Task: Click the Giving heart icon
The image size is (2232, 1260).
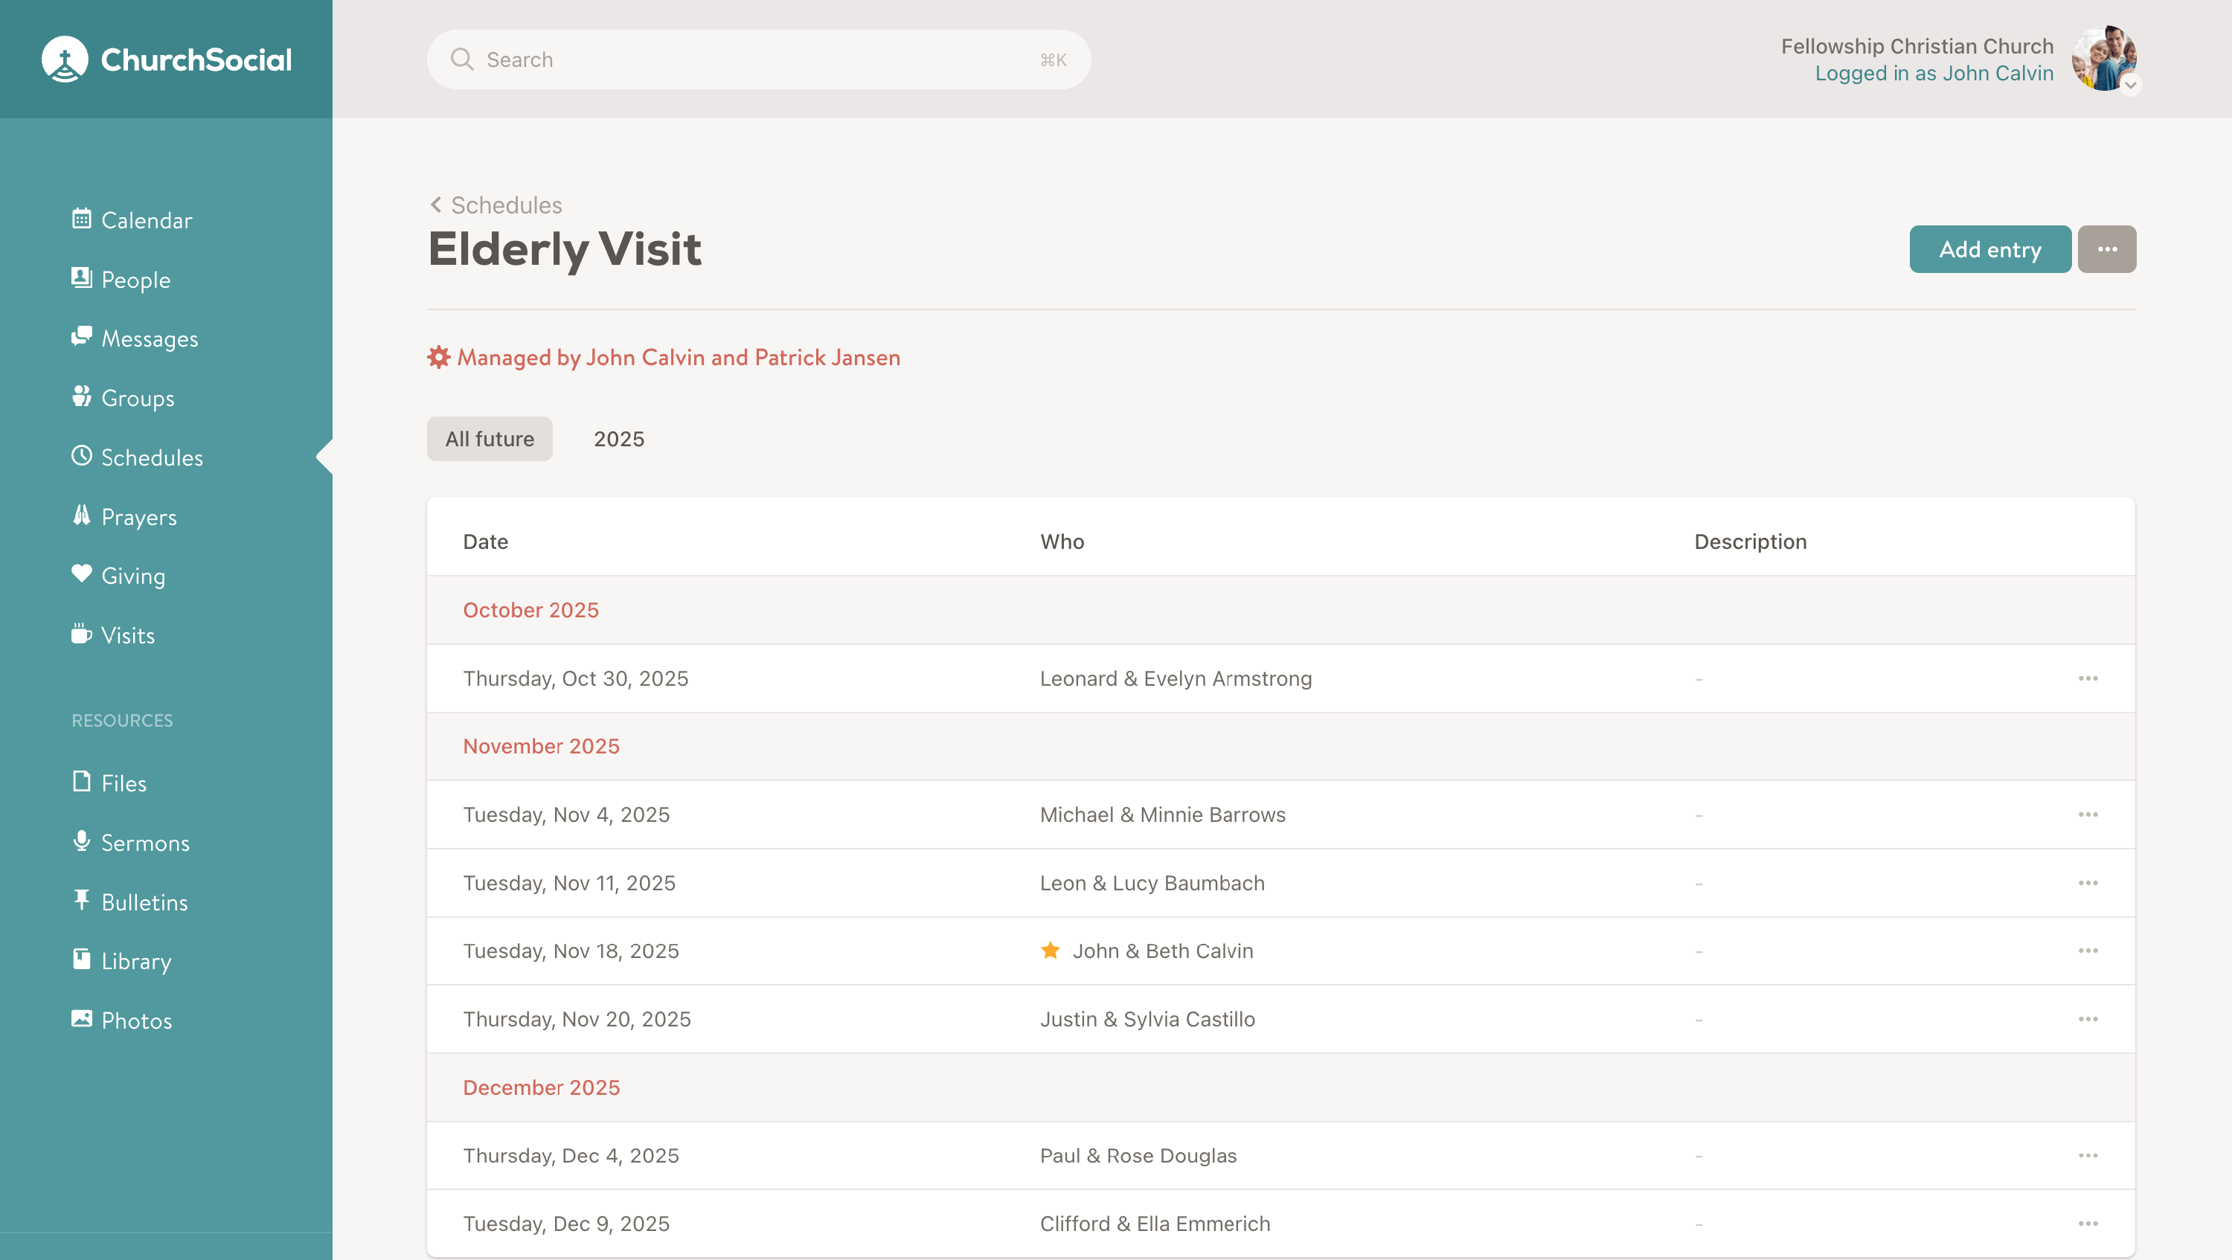Action: 81,574
